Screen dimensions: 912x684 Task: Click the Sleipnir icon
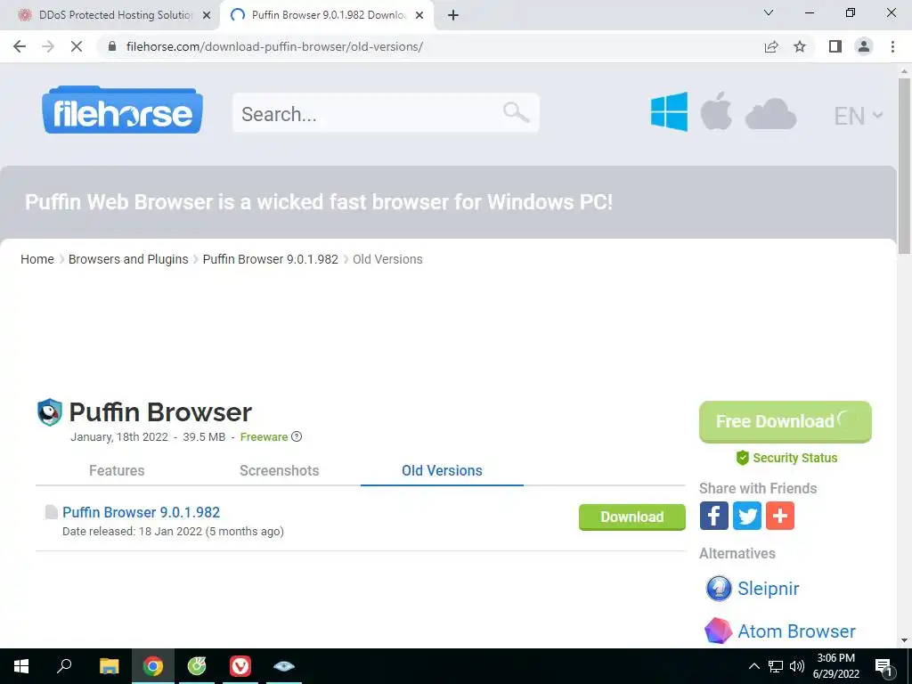coord(719,588)
